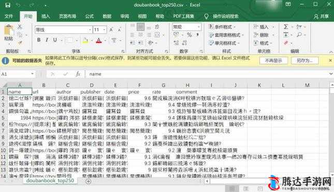Click the decrease indent icon
The width and height of the screenshot is (334, 192).
[132, 43]
